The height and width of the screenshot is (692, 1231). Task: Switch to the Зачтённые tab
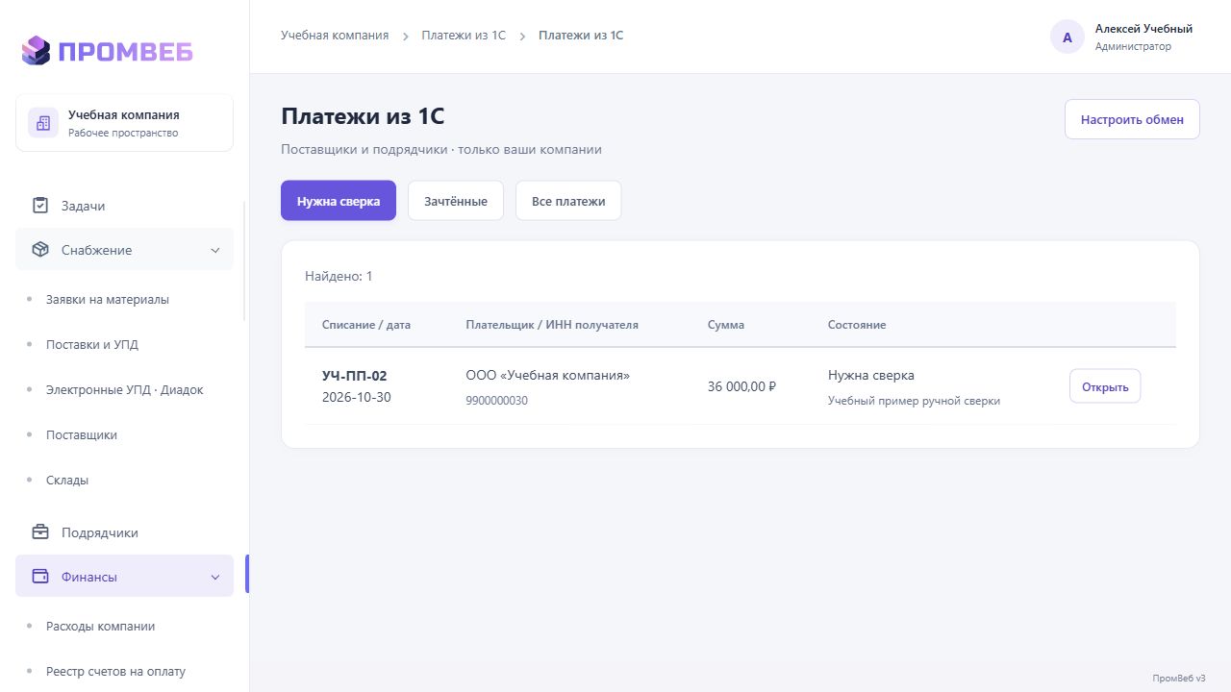pos(456,201)
